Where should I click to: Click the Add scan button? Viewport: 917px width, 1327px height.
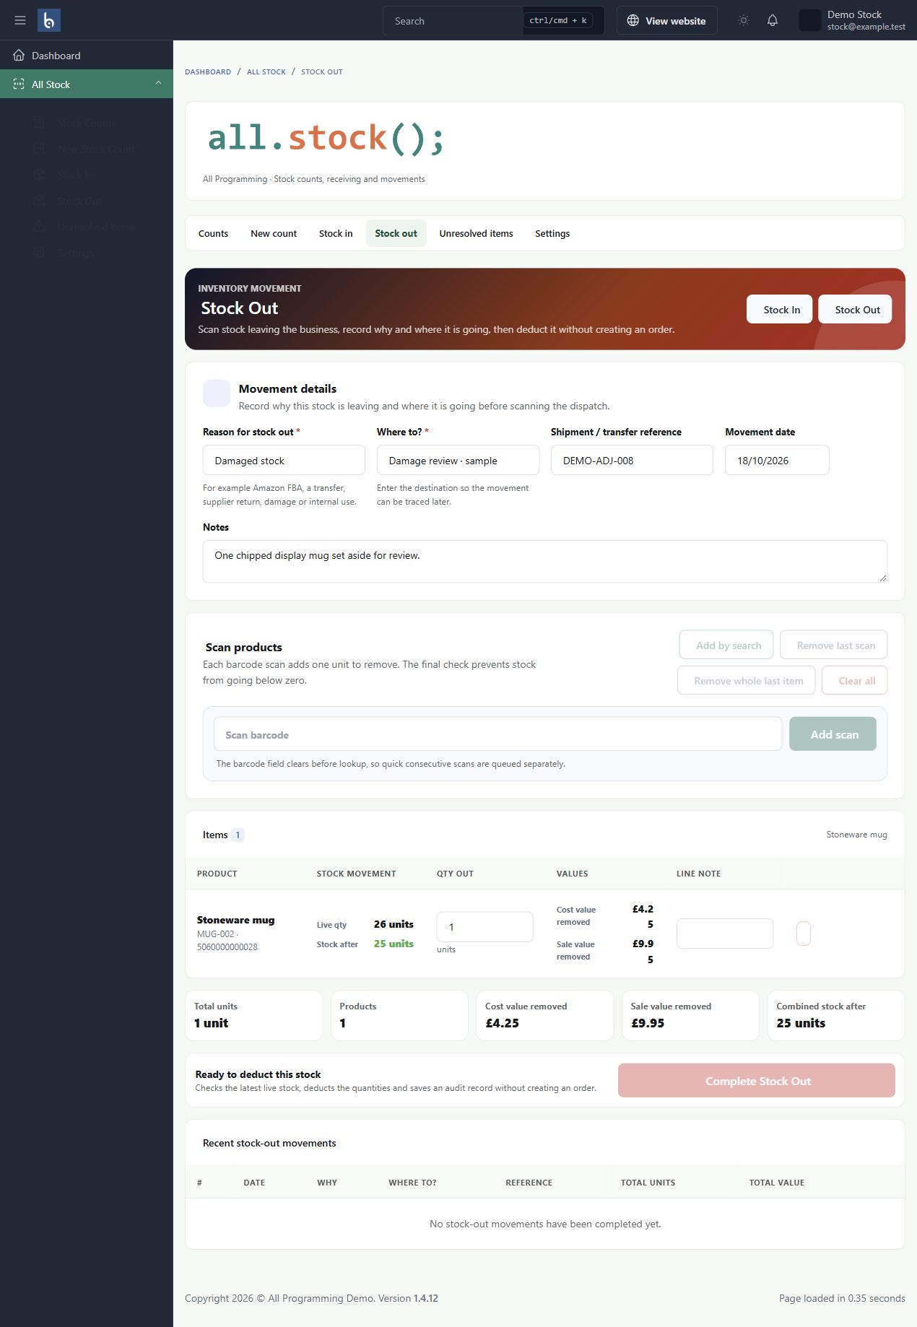pos(833,734)
